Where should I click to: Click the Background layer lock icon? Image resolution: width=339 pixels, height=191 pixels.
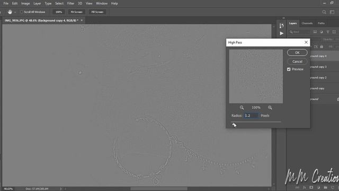coord(338,99)
